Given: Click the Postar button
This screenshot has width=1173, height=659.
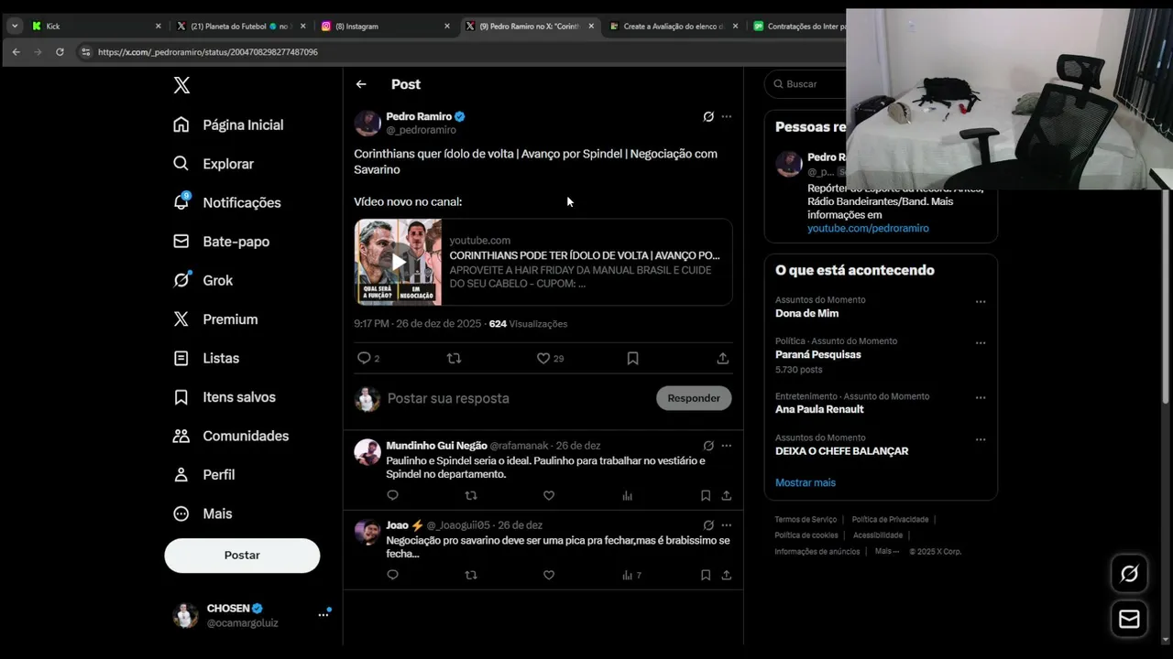Looking at the screenshot, I should [x=242, y=556].
